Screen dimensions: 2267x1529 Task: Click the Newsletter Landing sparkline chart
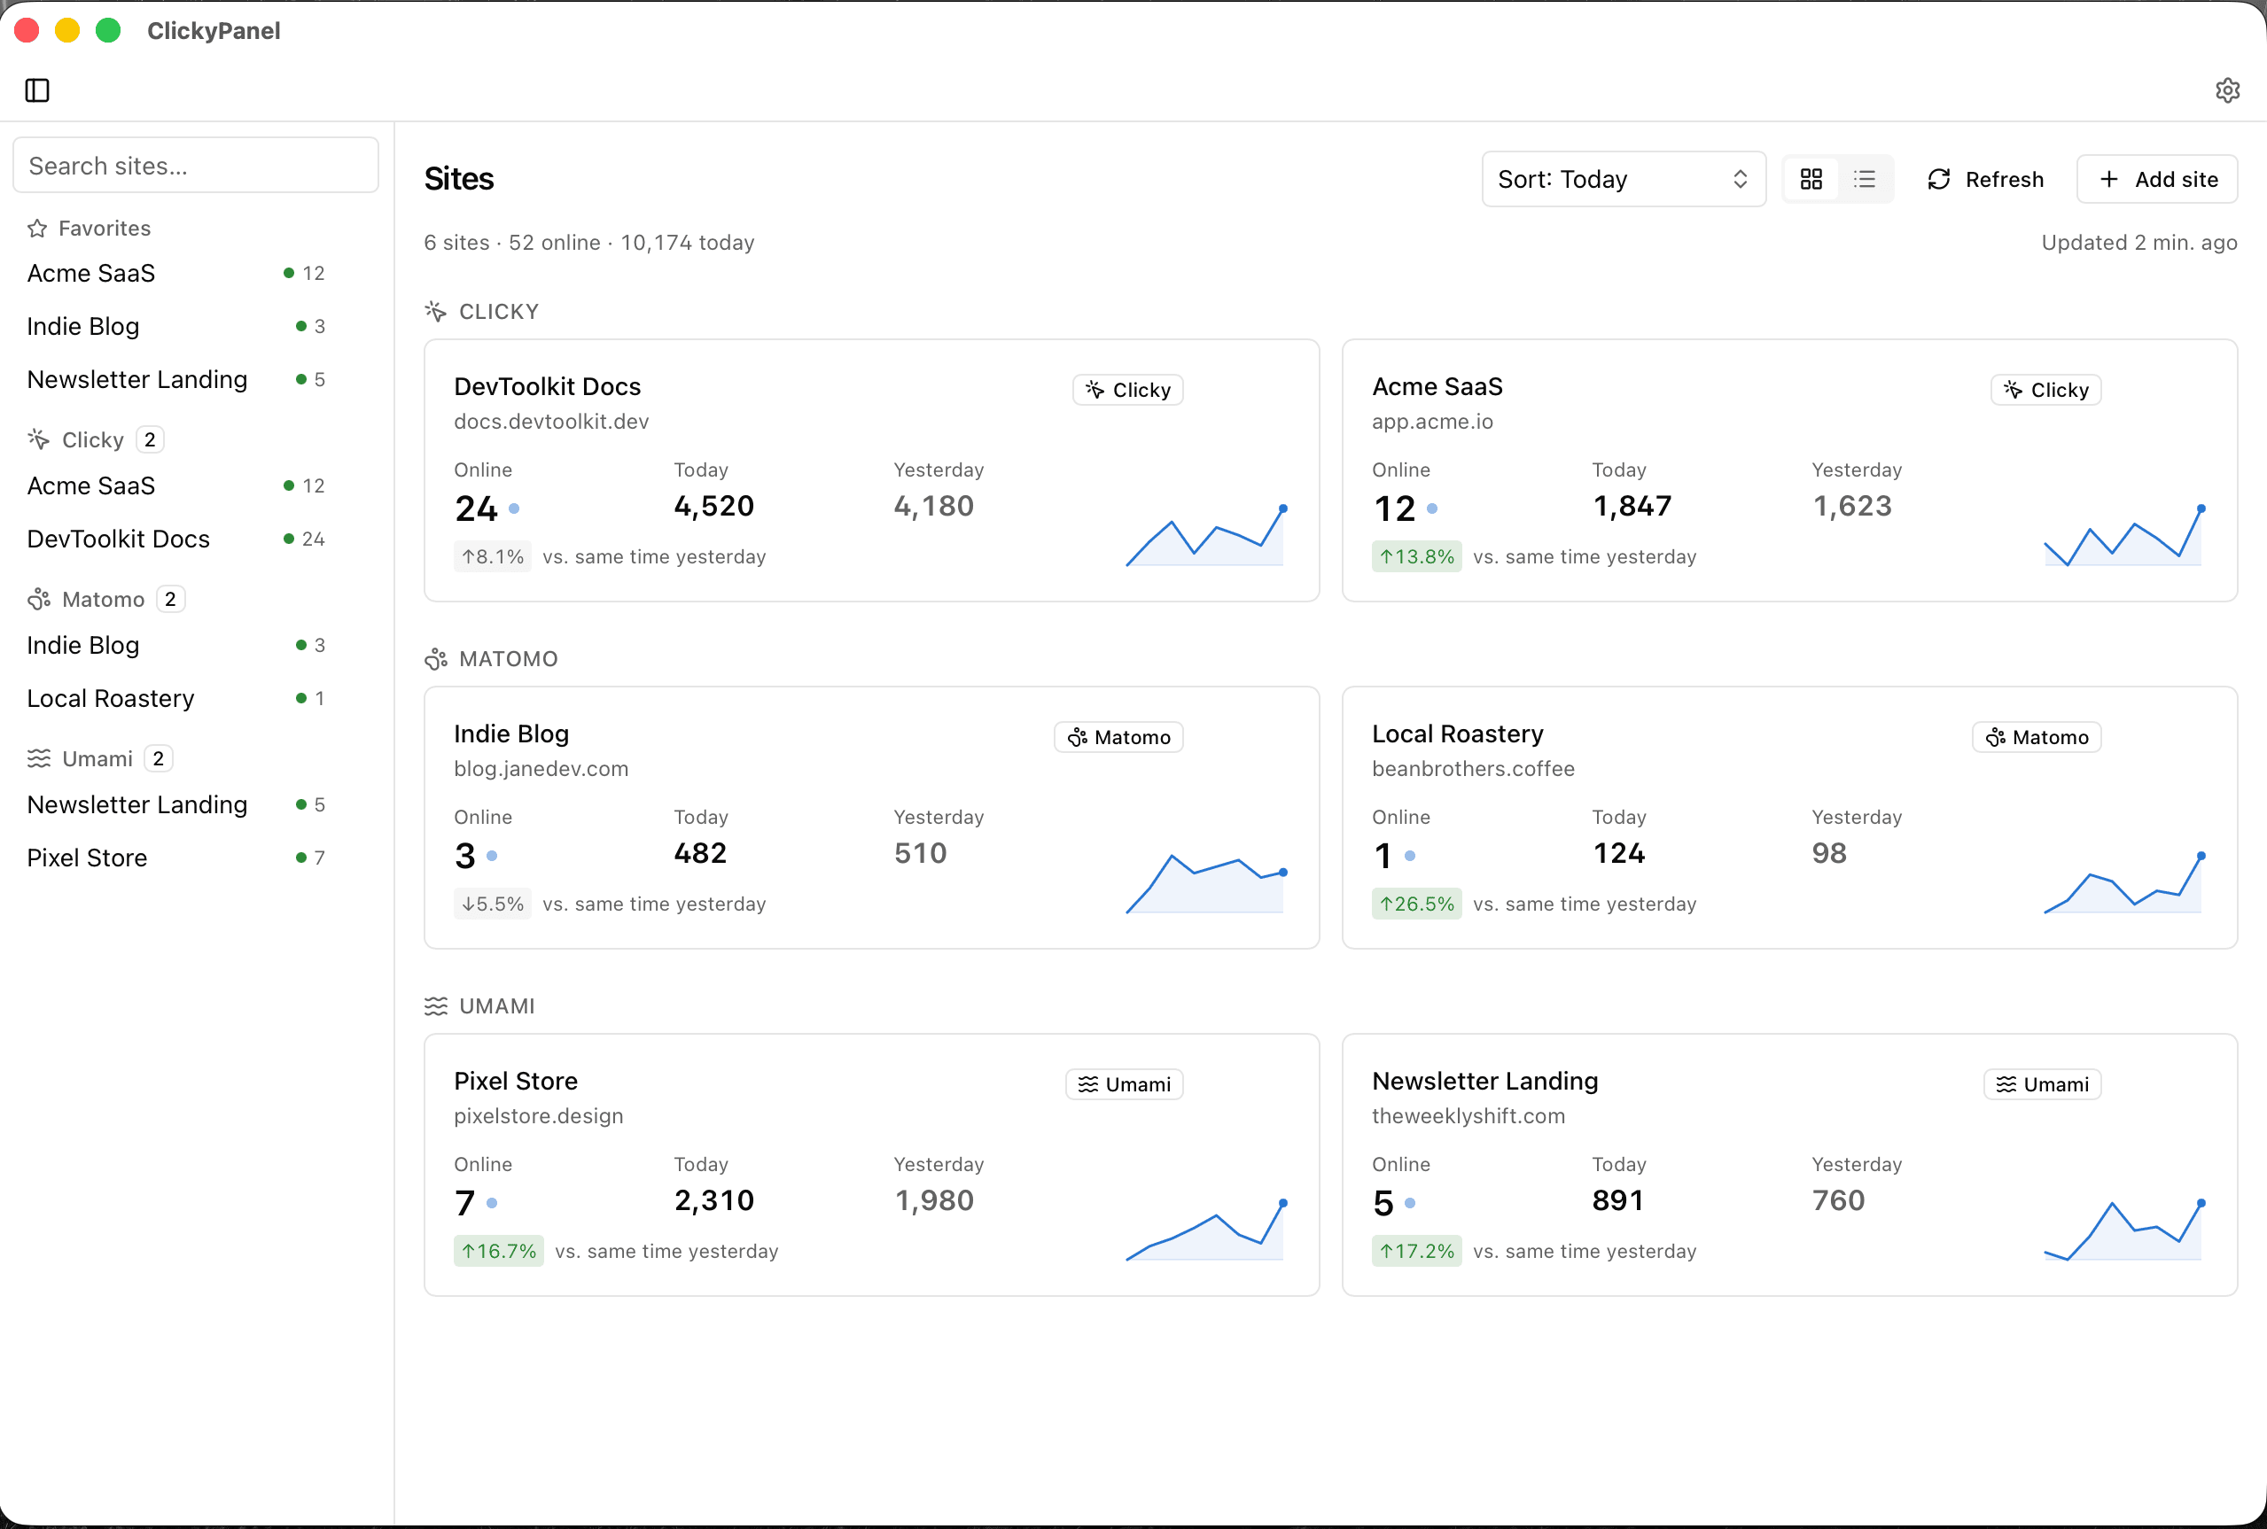(2124, 1230)
